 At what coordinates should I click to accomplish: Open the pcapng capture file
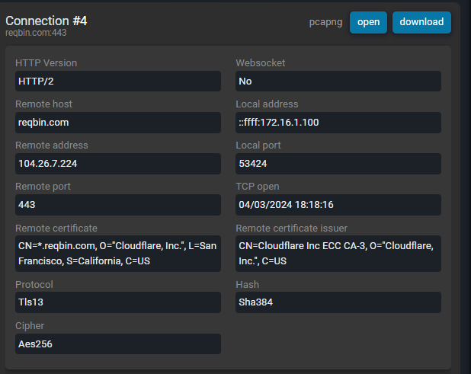[x=368, y=22]
